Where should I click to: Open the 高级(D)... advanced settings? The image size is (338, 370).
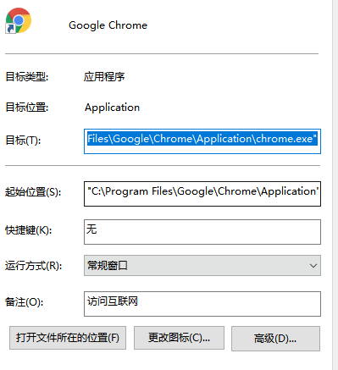coord(275,339)
